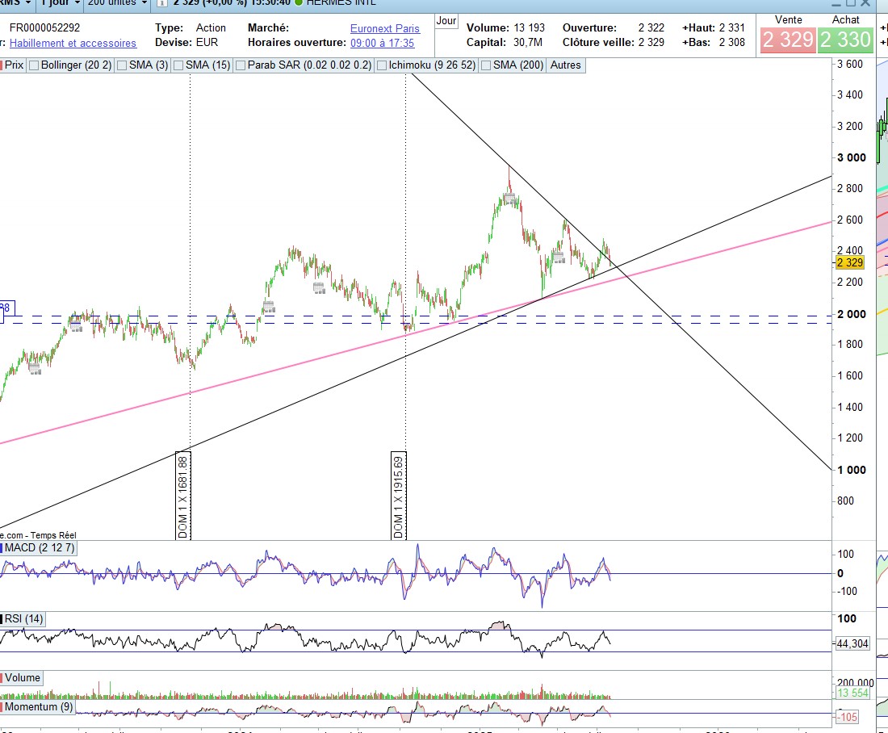Click the blue color swatch beside MACD
This screenshot has width=888, height=733.
[x=2, y=548]
